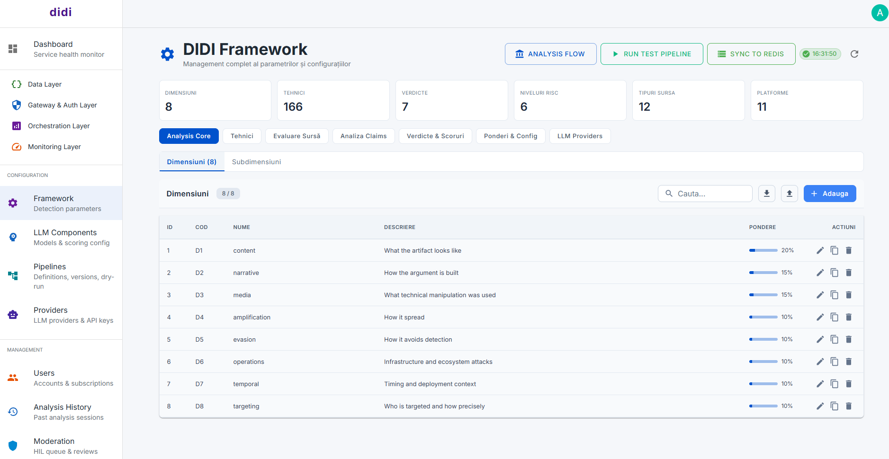Open LLM Components configuration
889x459 pixels.
pos(61,237)
